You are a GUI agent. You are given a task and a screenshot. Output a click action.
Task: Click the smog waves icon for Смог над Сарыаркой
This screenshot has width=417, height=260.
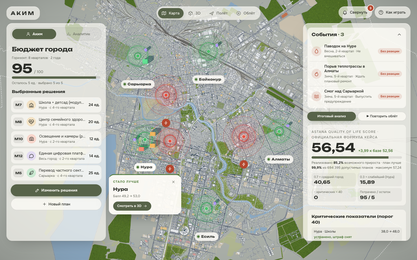(x=317, y=96)
